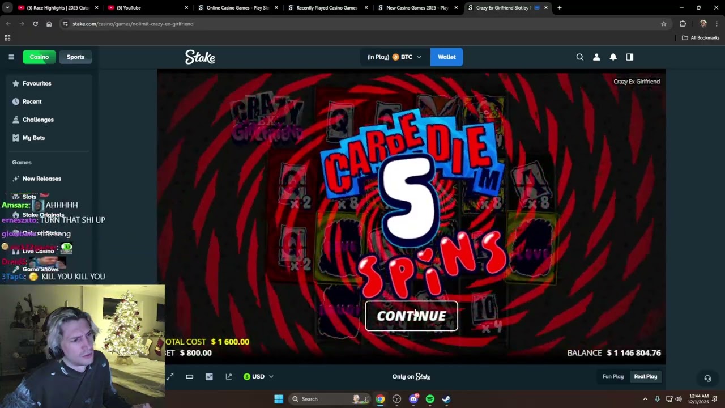
Task: Switch to Real Play mode
Action: coord(645,376)
